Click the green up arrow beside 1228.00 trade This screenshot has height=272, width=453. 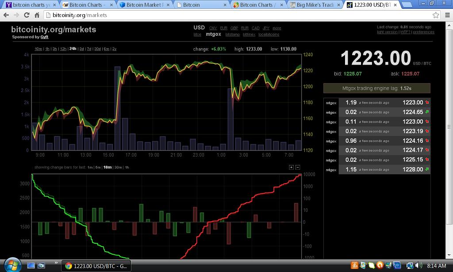click(x=427, y=169)
